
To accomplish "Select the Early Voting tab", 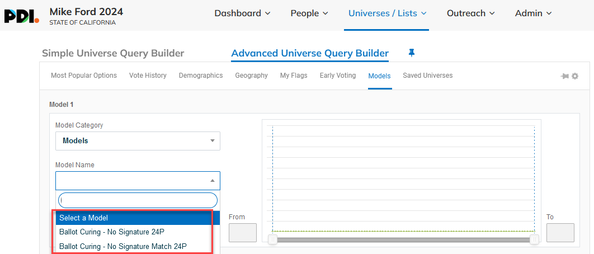I will coord(337,76).
